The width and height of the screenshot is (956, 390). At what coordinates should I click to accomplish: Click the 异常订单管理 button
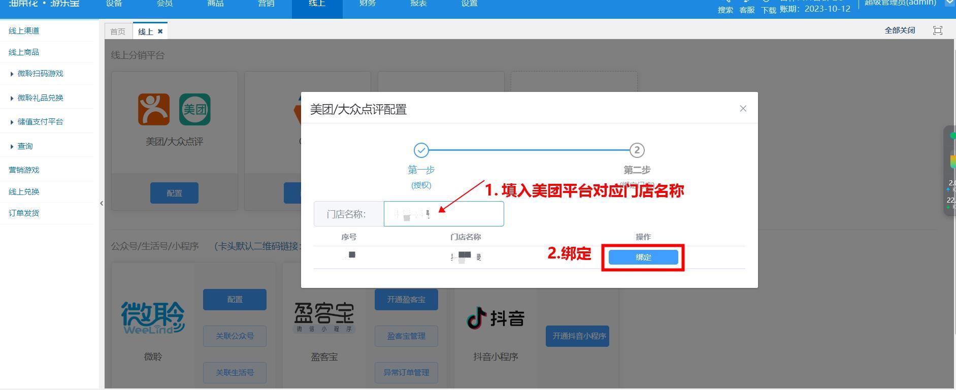pyautogui.click(x=406, y=373)
